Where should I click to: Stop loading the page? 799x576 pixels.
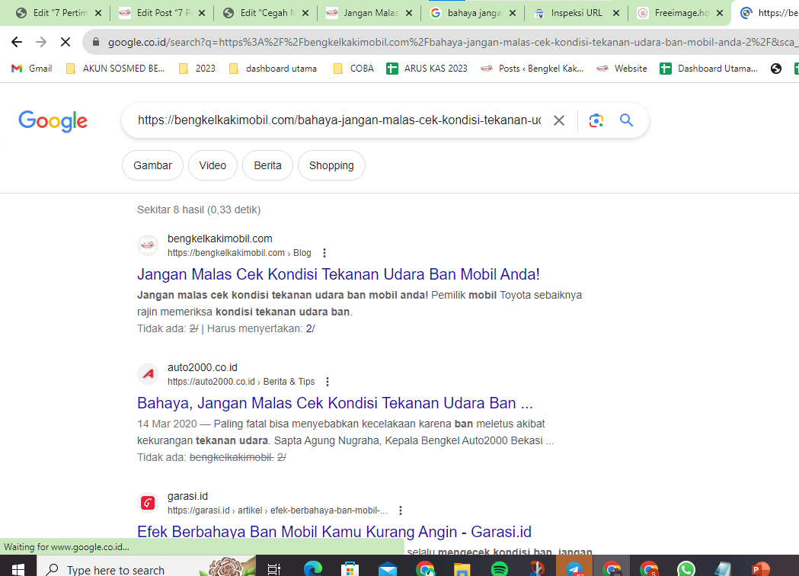[x=66, y=42]
